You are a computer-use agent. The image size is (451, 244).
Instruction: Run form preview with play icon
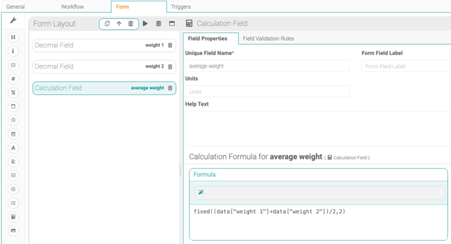[x=146, y=24]
